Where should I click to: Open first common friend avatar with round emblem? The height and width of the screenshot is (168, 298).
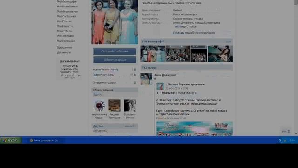pos(99,105)
